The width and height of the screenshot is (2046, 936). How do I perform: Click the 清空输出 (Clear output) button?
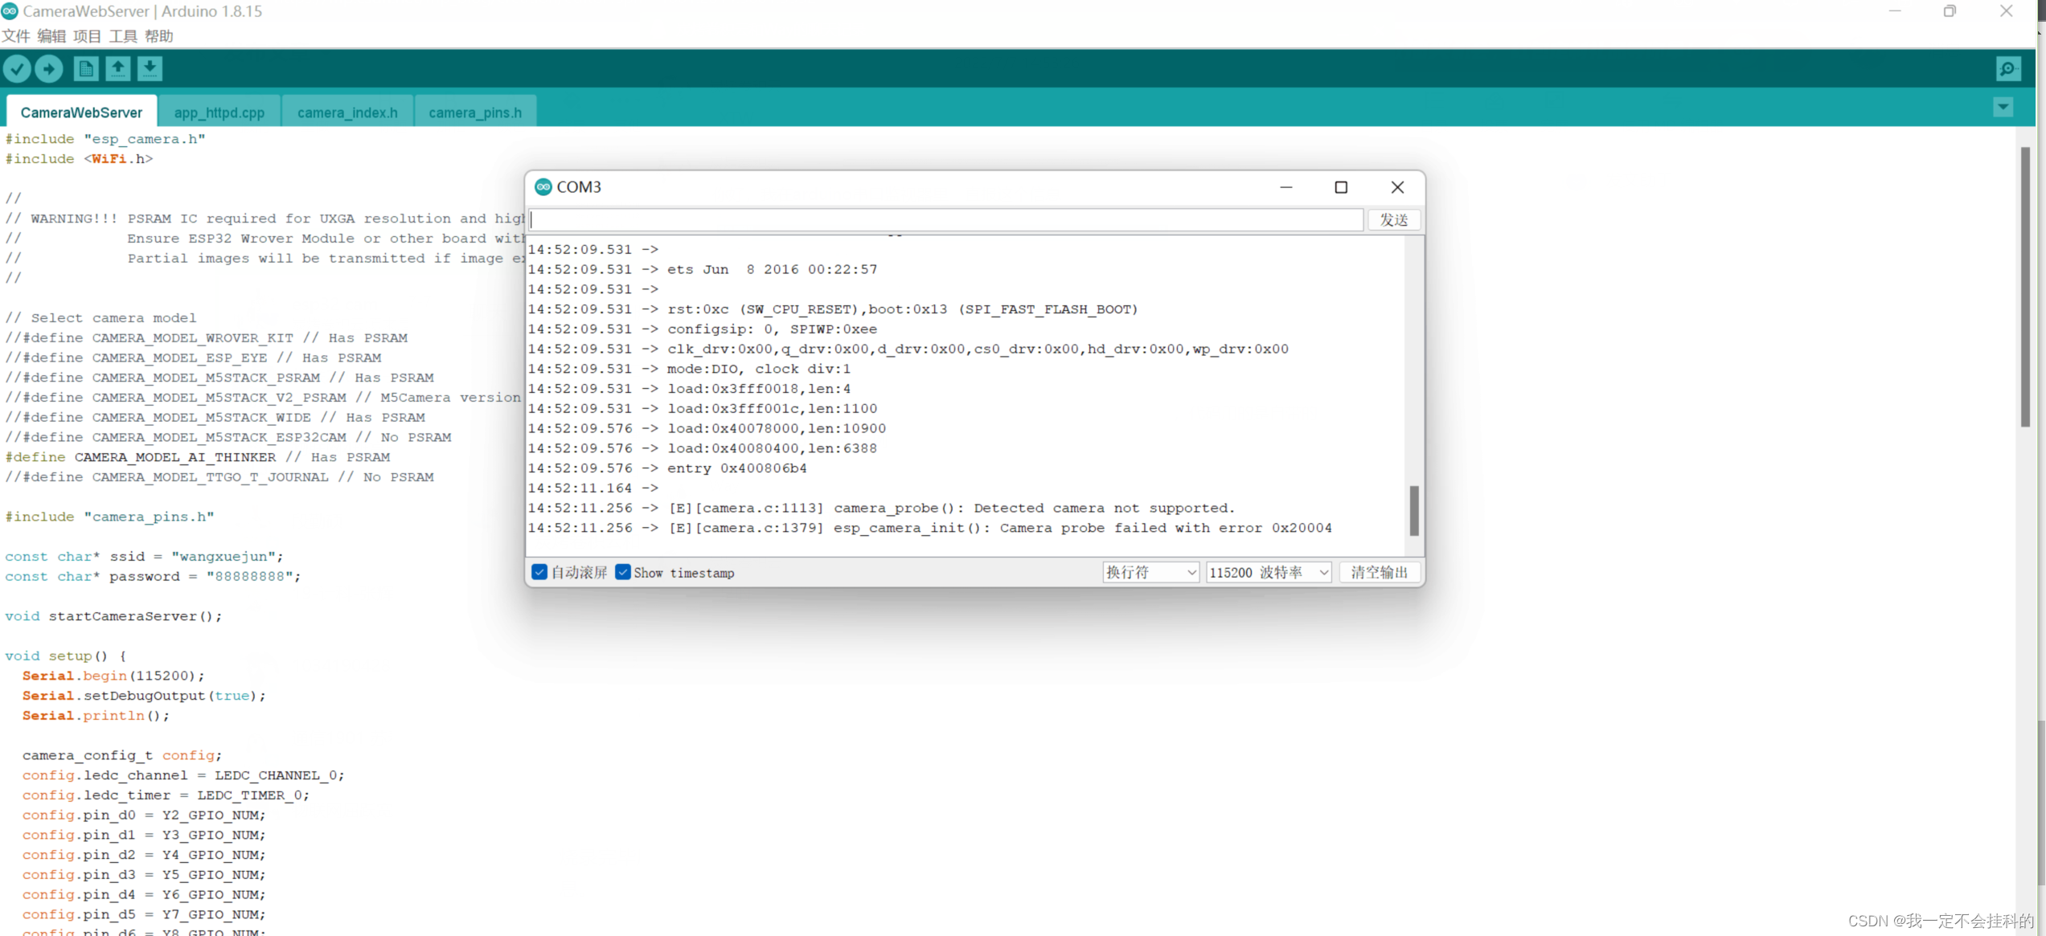tap(1379, 572)
